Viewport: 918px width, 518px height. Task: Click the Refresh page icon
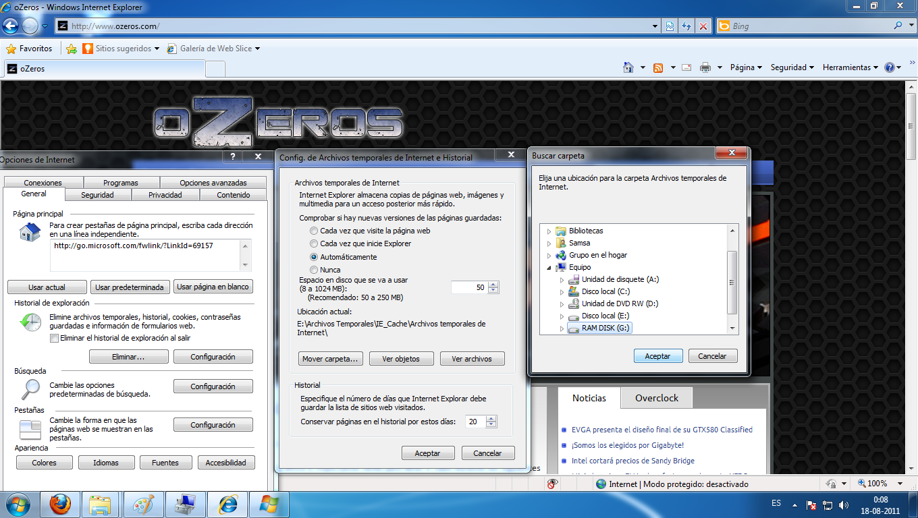[x=686, y=26]
